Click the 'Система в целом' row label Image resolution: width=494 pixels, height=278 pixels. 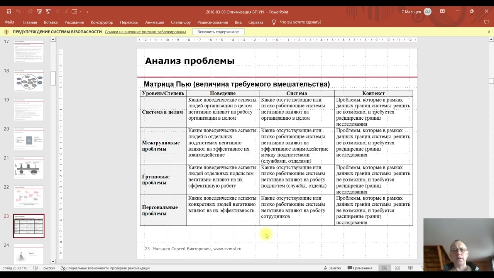[x=162, y=112]
